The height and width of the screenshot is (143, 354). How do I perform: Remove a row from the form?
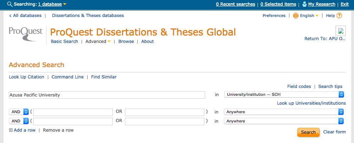pyautogui.click(x=58, y=130)
